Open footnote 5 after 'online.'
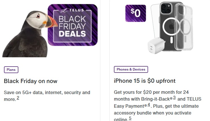Image resolution: width=210 pixels, height=121 pixels. click(x=130, y=118)
